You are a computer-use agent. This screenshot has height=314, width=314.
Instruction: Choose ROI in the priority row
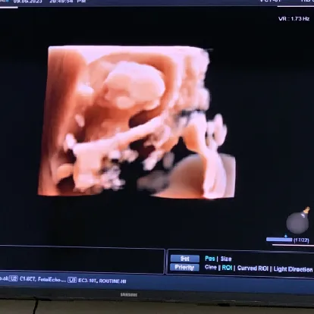click(227, 268)
